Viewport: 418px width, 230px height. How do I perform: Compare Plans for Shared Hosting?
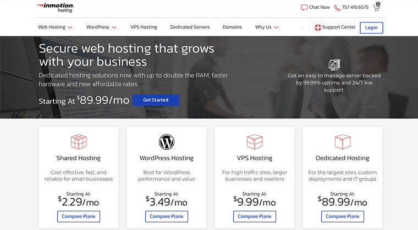(79, 216)
